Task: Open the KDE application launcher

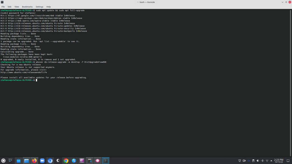Action: point(3,161)
